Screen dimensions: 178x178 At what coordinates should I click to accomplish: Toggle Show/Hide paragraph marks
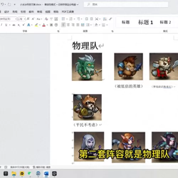click(x=110, y=19)
